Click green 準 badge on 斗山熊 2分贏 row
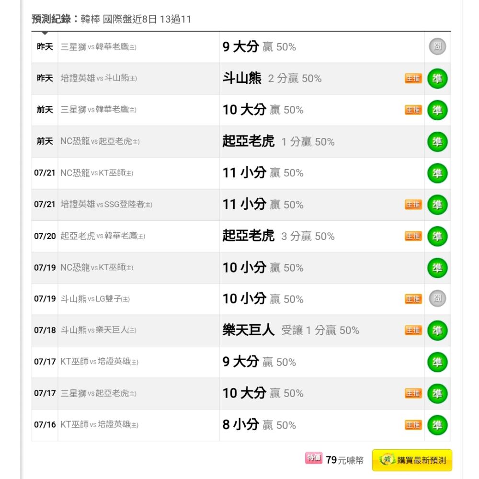Screen dimensions: 479x479 click(437, 79)
